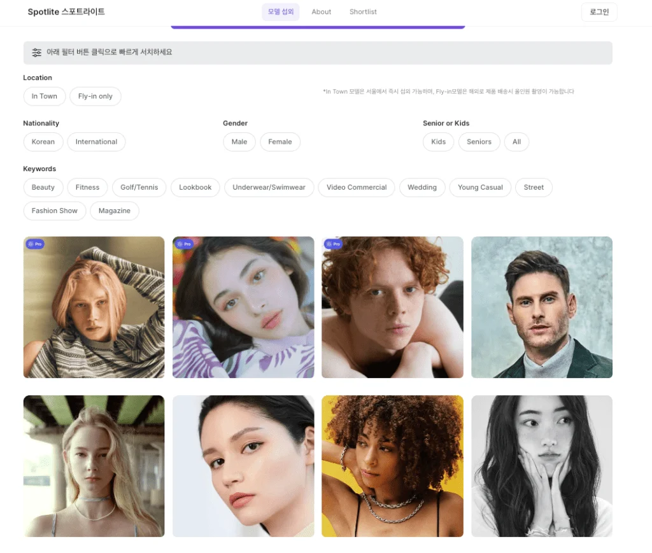Select the Video Commercial keyword
The width and height of the screenshot is (652, 553).
point(357,187)
